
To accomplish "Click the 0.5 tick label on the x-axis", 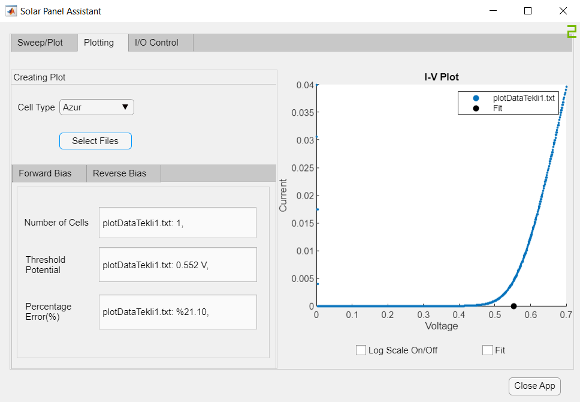I will tap(495, 315).
